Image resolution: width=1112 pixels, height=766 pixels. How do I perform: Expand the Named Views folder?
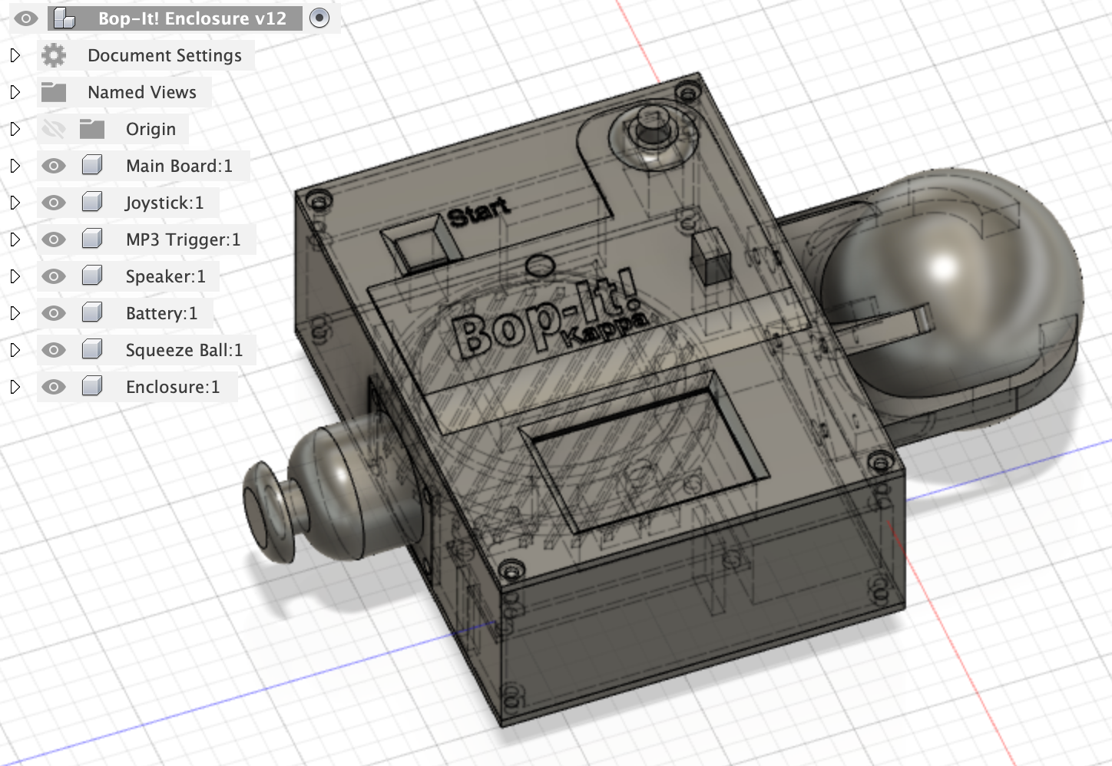pyautogui.click(x=15, y=92)
